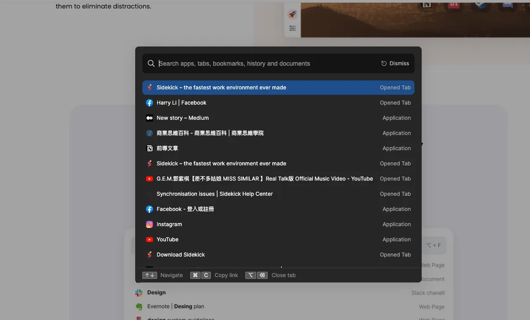The image size is (530, 320).
Task: Select the YouTube application result
Action: tap(278, 240)
